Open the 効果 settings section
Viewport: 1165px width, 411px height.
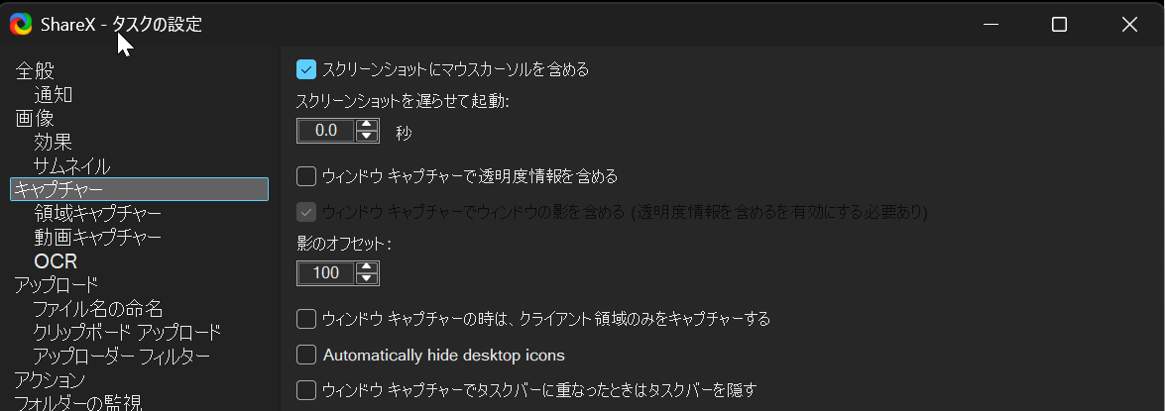(53, 143)
